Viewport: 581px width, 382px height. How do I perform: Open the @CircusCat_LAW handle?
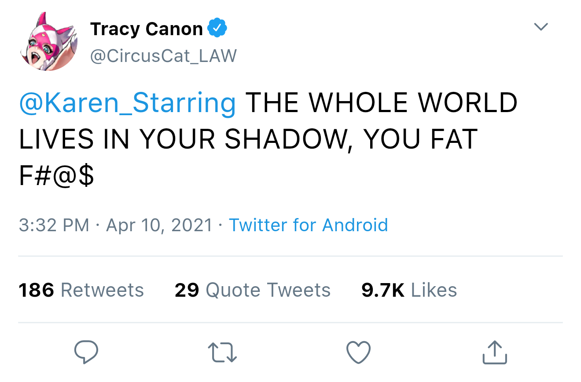pyautogui.click(x=163, y=56)
